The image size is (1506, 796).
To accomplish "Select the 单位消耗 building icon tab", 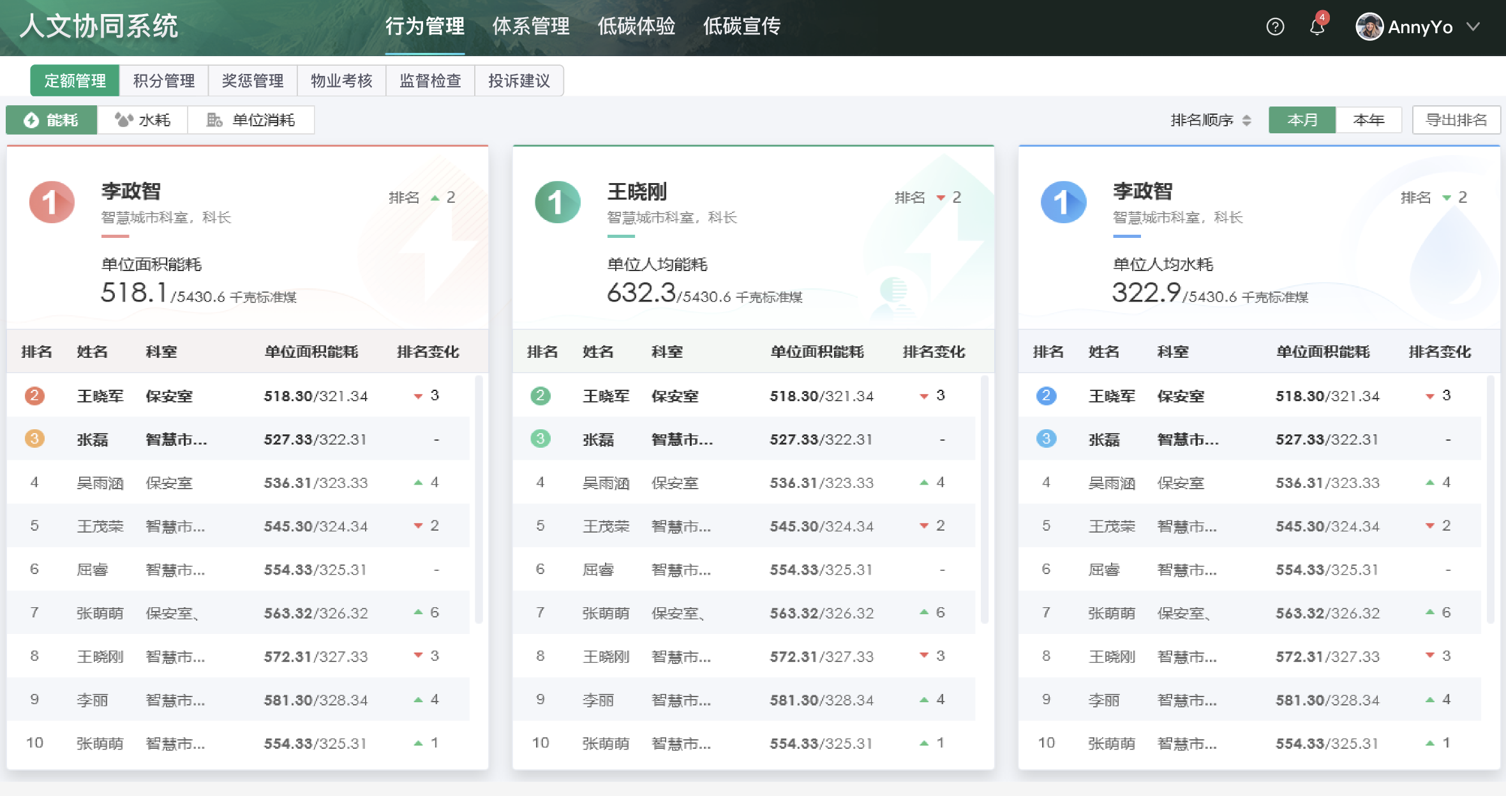I will pos(251,120).
